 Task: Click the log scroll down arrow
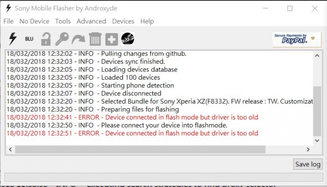click(x=317, y=141)
